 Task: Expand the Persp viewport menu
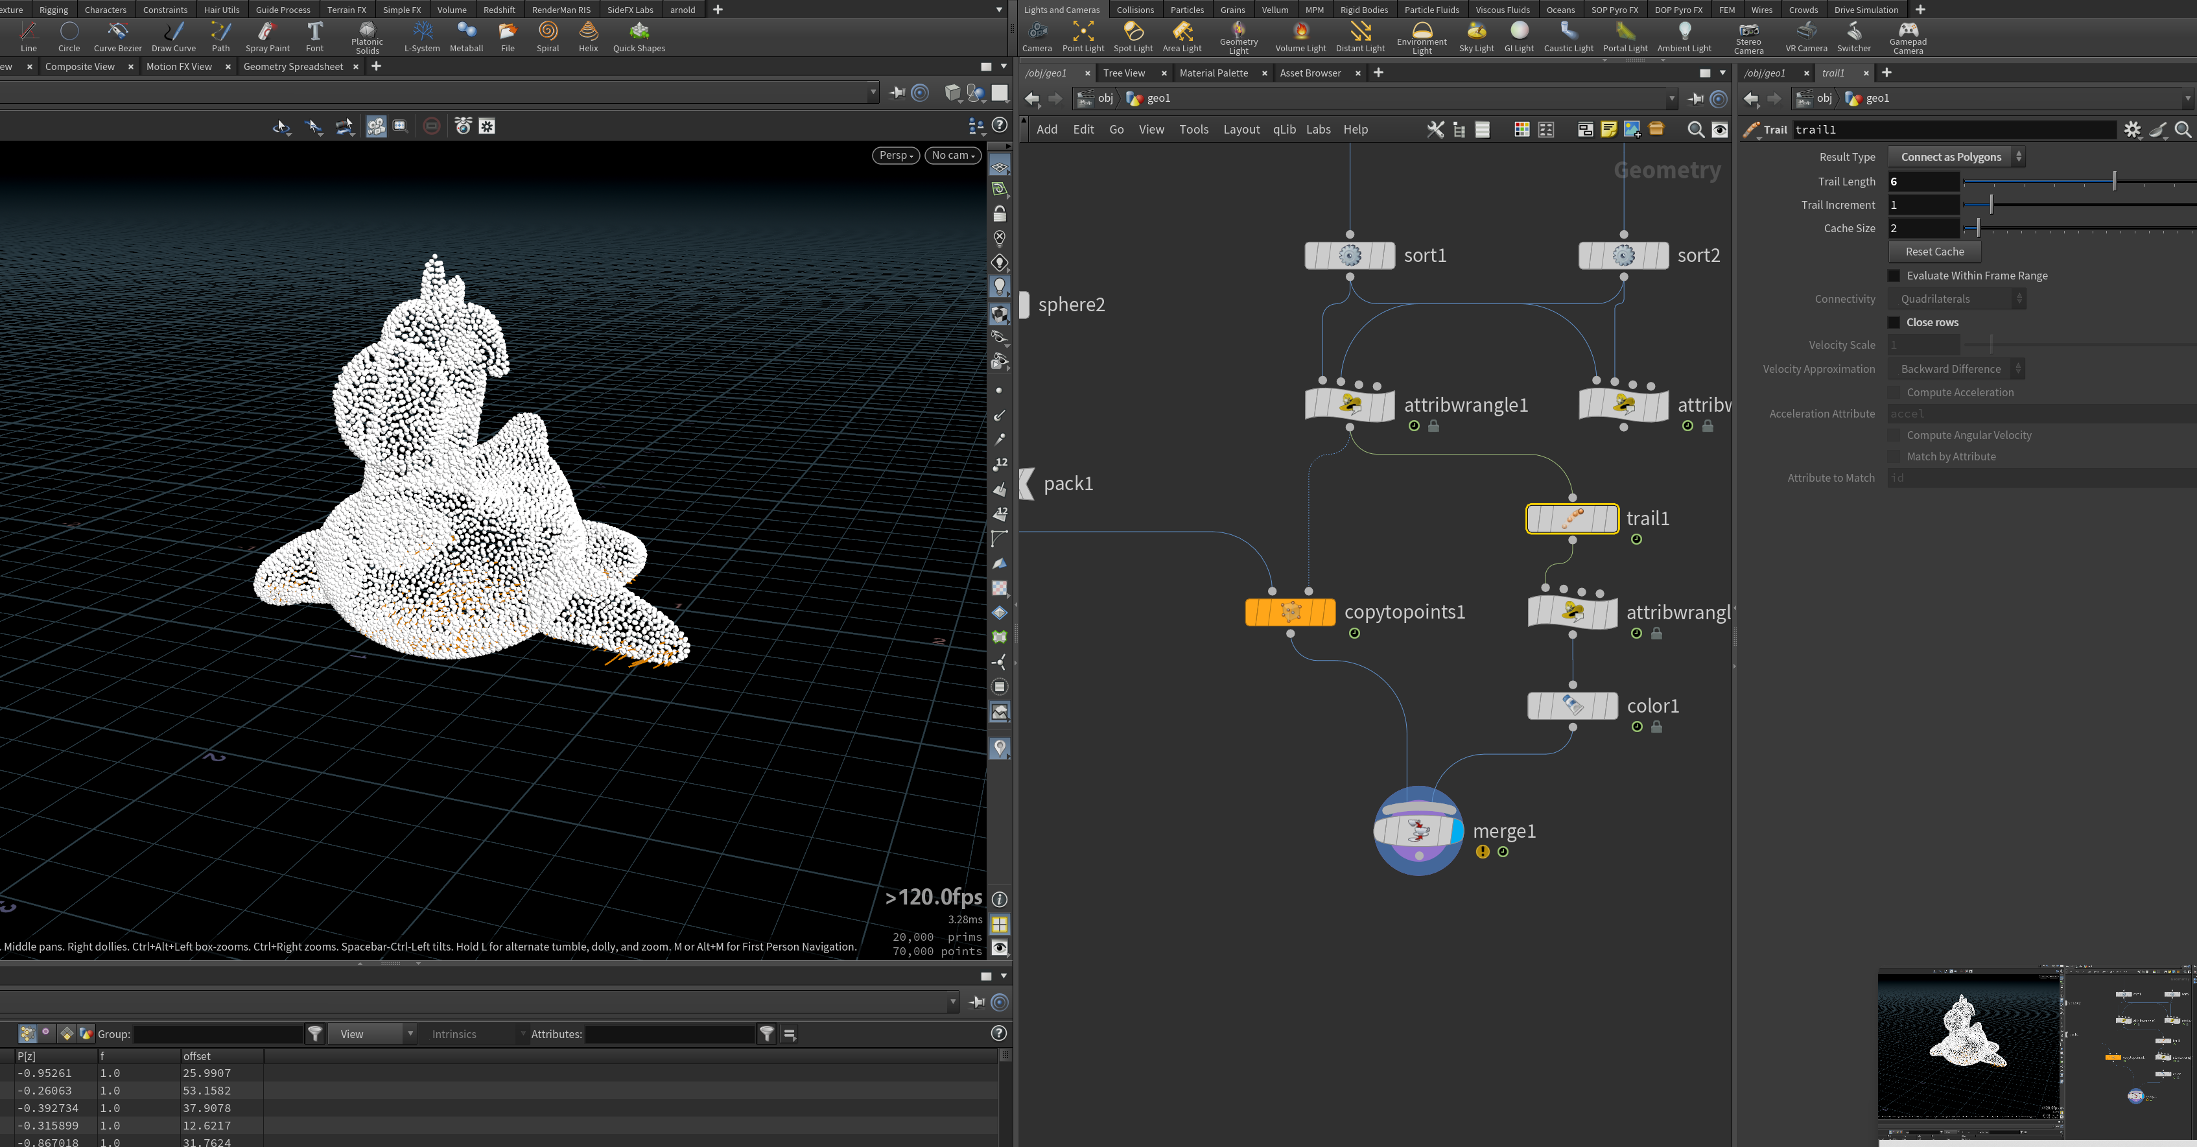(x=895, y=155)
